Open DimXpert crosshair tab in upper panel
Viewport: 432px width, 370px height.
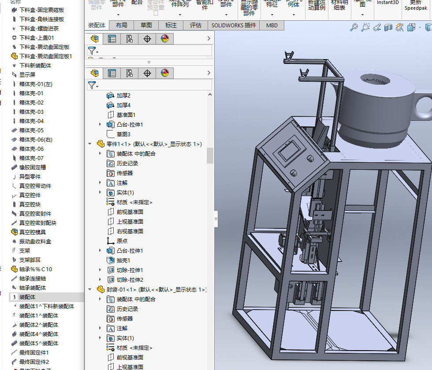point(147,39)
